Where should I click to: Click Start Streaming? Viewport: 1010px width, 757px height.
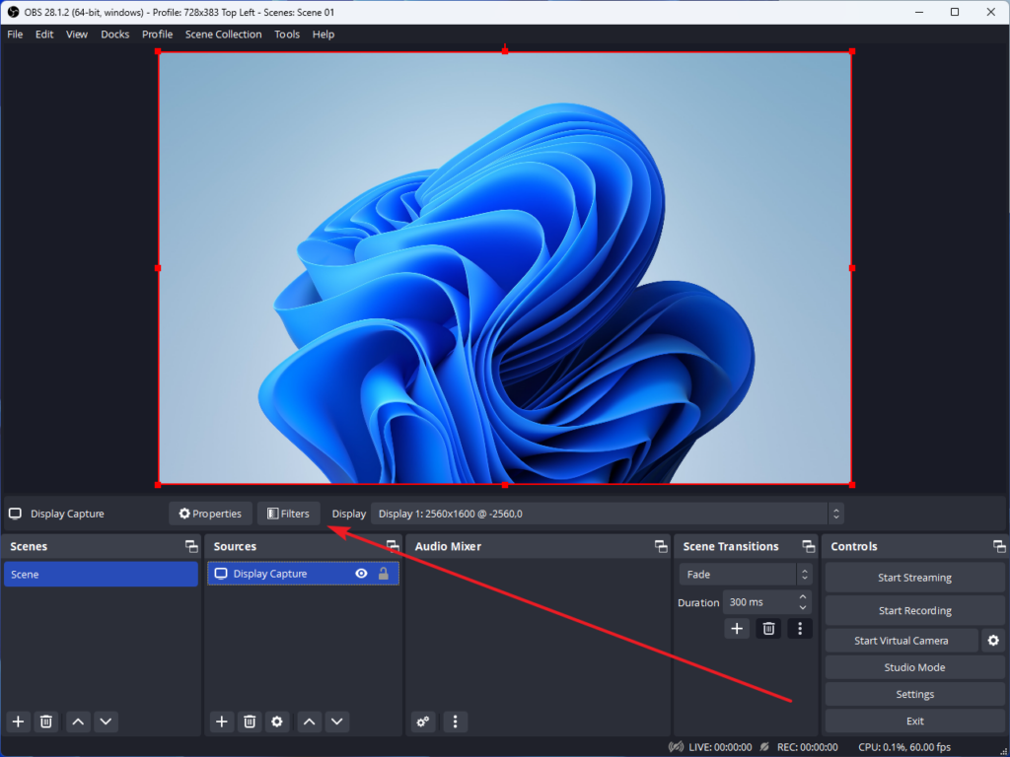913,577
